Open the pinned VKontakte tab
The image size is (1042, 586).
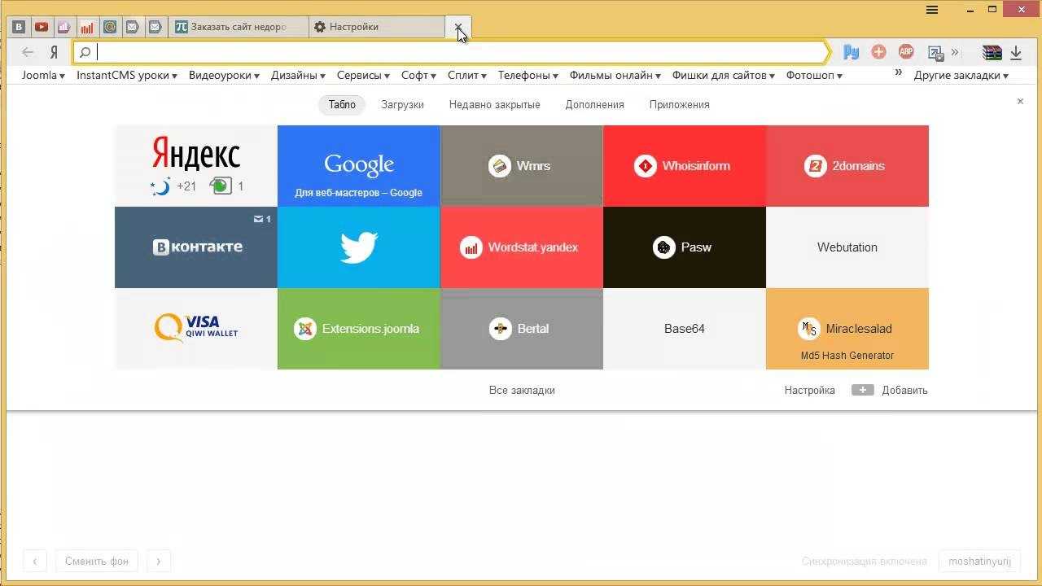point(19,27)
